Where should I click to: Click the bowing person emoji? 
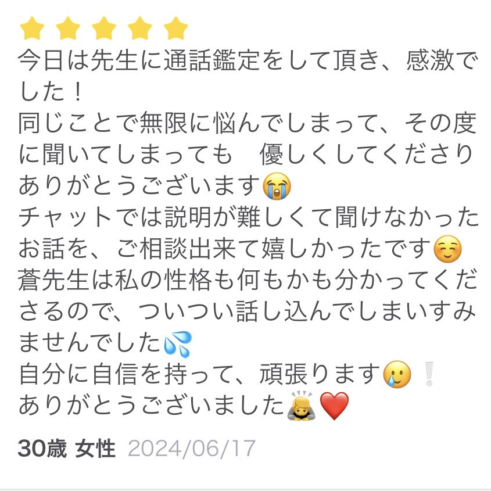pos(301,406)
